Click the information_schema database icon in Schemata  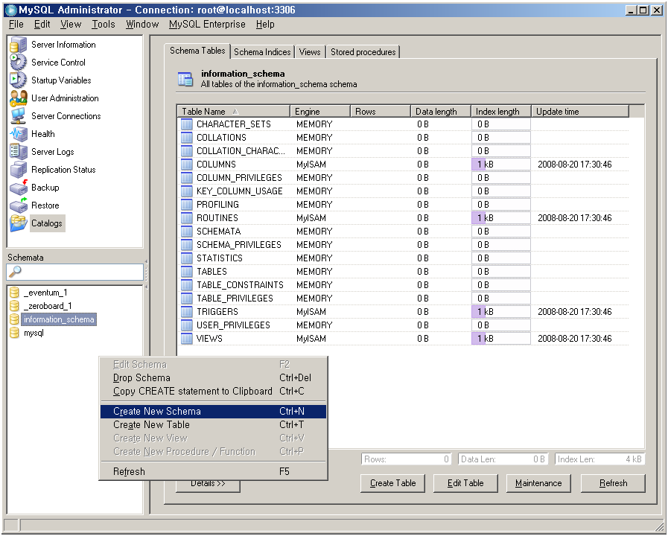[x=14, y=319]
